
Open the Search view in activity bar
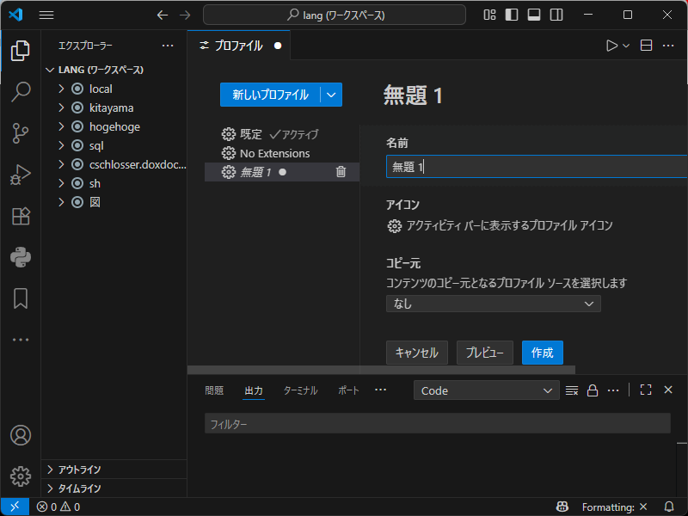click(21, 92)
